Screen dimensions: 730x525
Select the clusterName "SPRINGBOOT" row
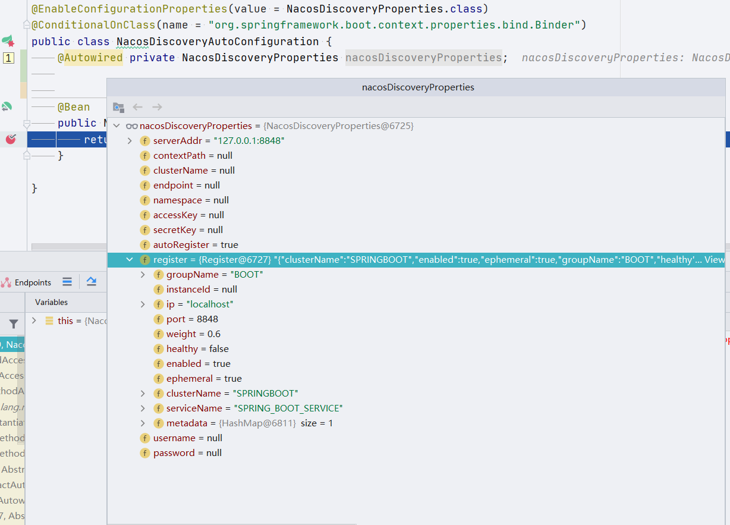(416, 394)
